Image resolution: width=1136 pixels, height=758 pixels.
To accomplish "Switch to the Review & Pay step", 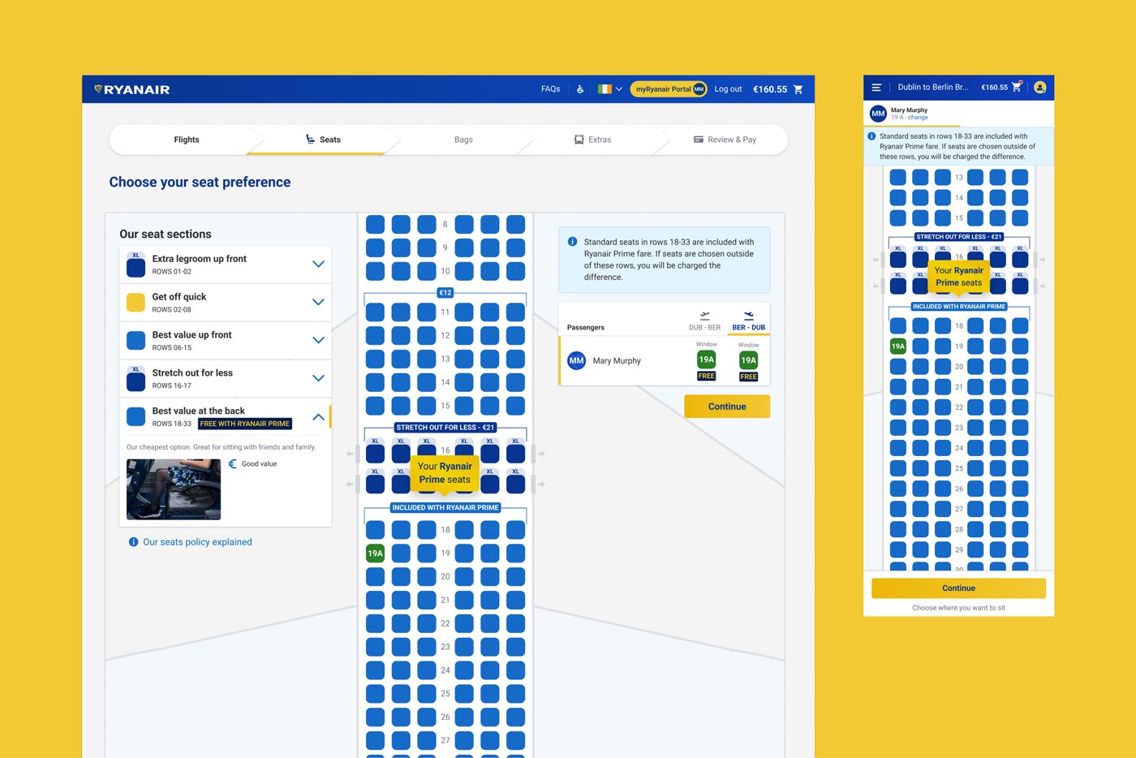I will 725,140.
